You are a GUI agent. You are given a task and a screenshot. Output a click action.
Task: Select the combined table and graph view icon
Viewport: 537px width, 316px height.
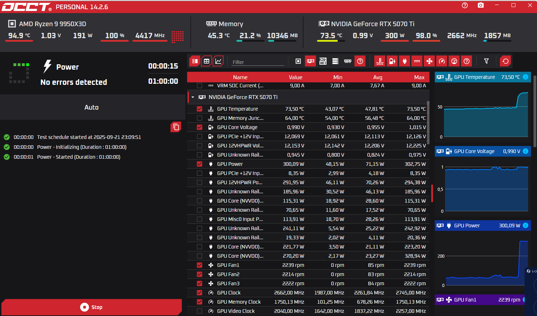(x=195, y=61)
